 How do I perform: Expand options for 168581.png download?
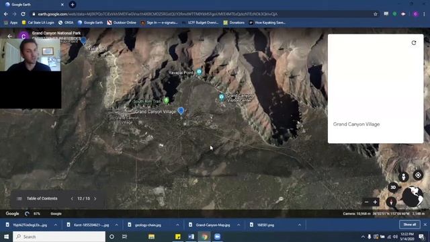point(300,225)
